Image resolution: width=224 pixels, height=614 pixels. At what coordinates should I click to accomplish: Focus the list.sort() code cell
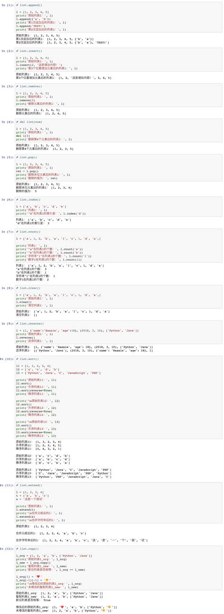pos(118,398)
